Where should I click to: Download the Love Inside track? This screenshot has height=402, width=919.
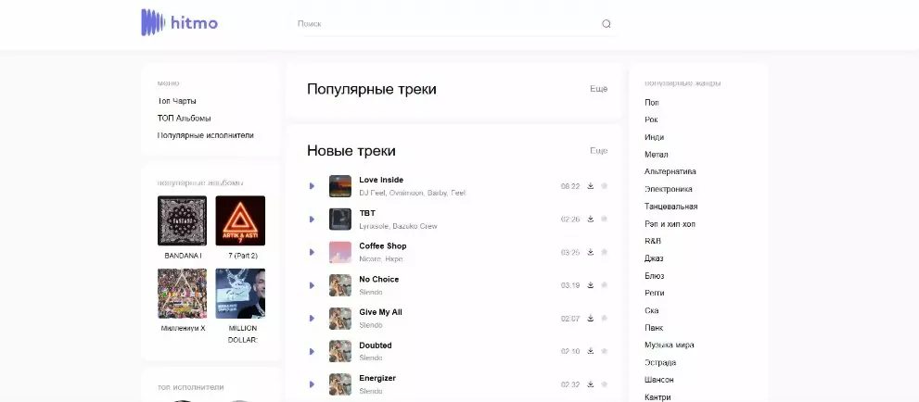tap(590, 186)
